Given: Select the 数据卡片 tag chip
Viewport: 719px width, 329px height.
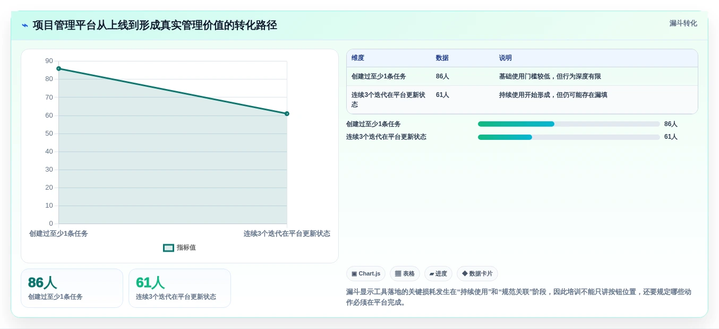Looking at the screenshot, I should (x=477, y=274).
